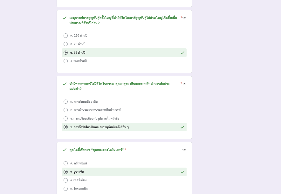
Task: Click green checkmark beside the 'ยุคทองของไดโนเสาร์' question
Action: pyautogui.click(x=65, y=150)
